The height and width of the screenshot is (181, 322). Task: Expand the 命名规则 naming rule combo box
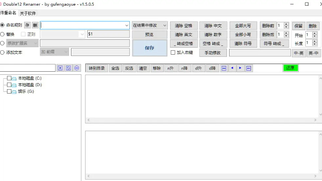[127, 25]
